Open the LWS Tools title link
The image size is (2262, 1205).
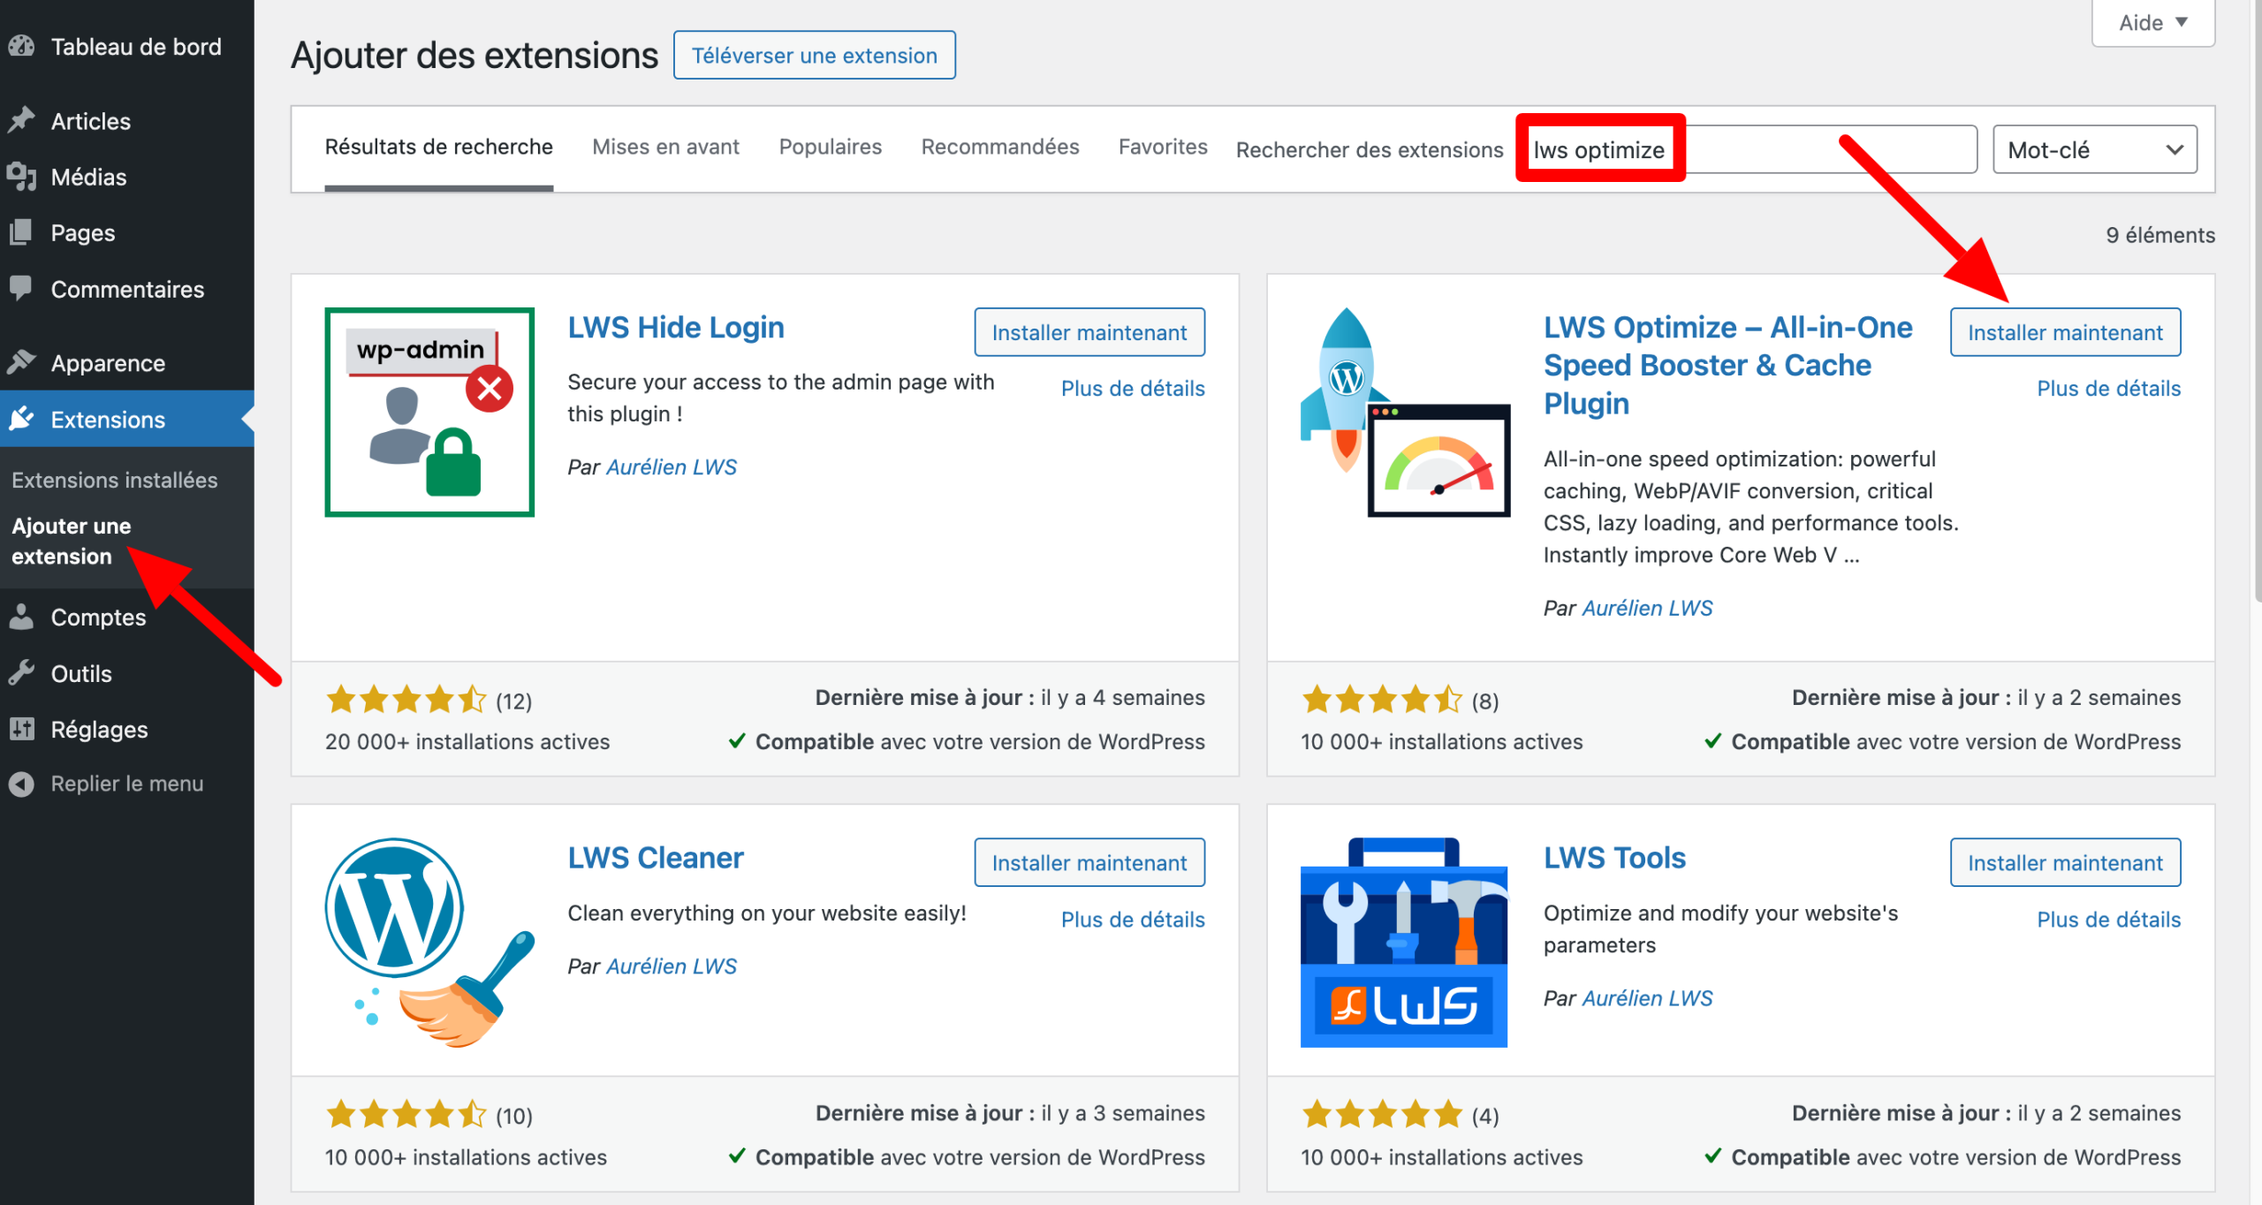pyautogui.click(x=1614, y=857)
